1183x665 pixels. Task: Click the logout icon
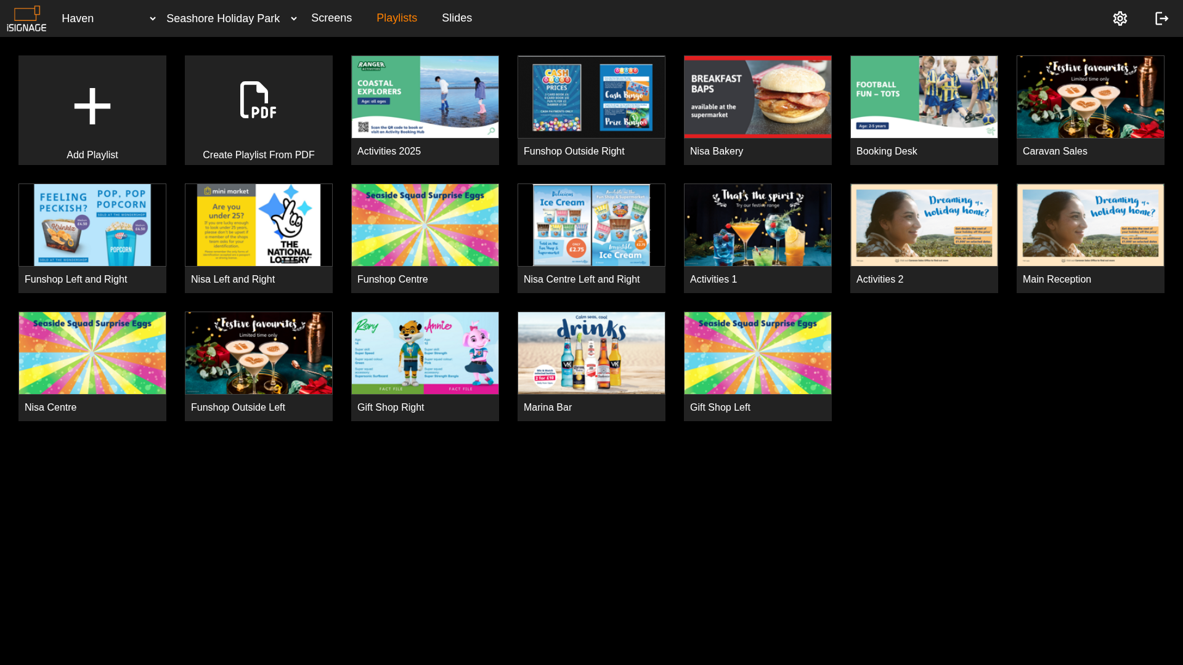1161,18
